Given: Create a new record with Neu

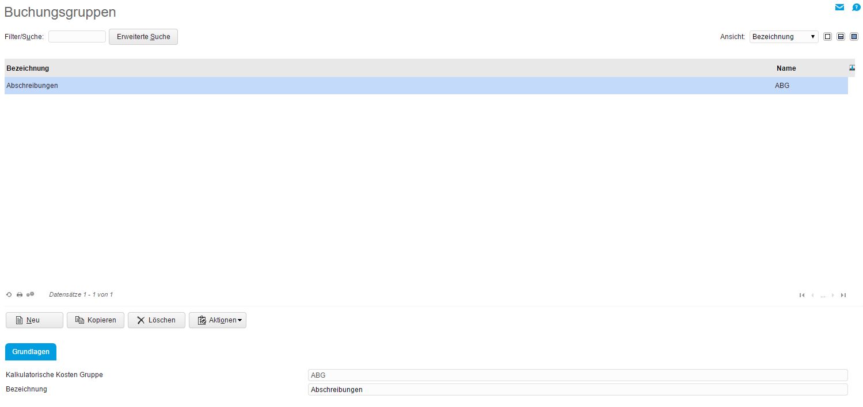Looking at the screenshot, I should coord(35,320).
